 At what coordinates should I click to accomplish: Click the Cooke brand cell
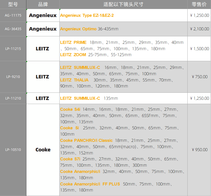(43, 150)
